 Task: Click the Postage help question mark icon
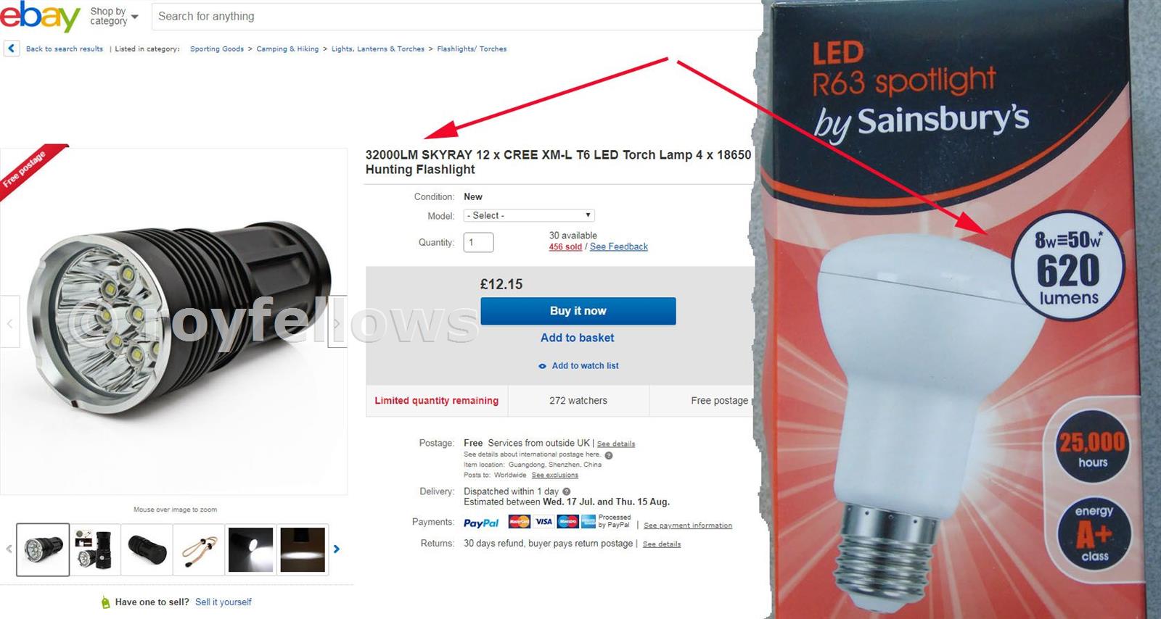tap(609, 455)
